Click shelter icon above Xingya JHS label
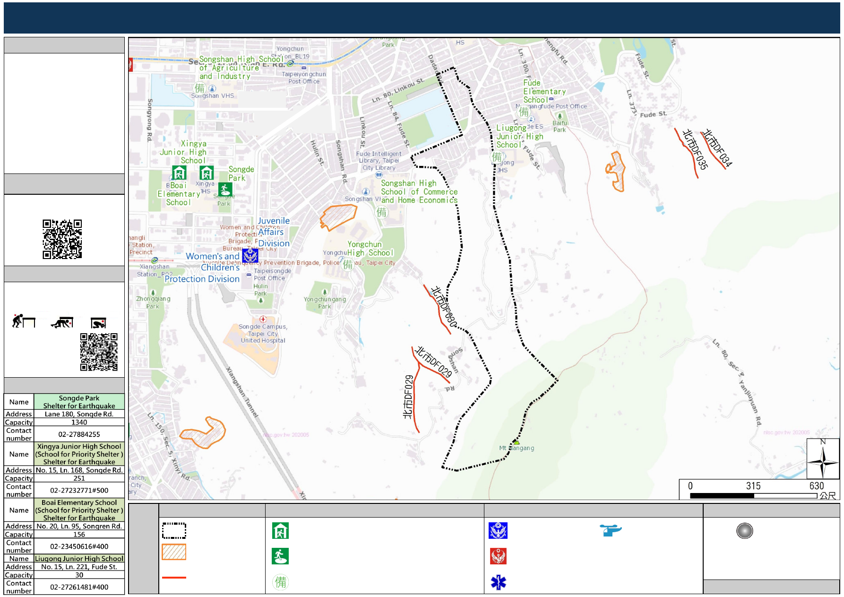844x597 pixels. [x=207, y=173]
